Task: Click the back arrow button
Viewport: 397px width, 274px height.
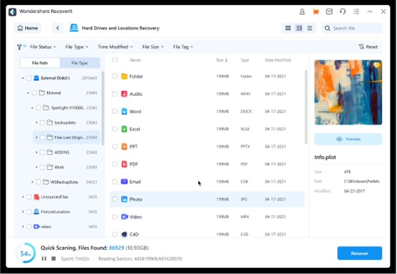Action: [x=58, y=28]
